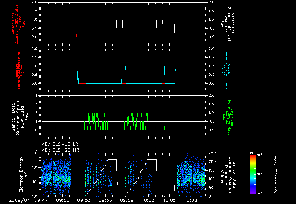Click the '4' tick on Scanner Speed axis

pos(36,95)
